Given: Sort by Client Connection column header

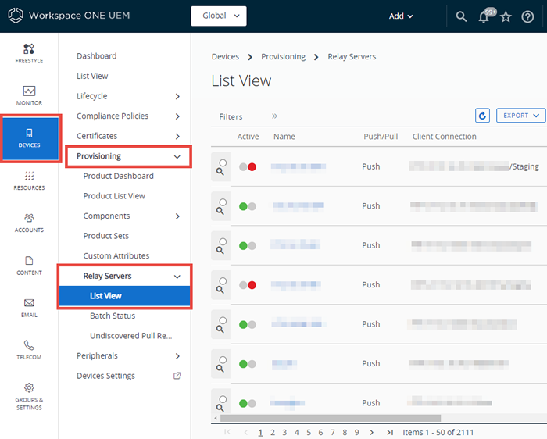Looking at the screenshot, I should tap(444, 137).
